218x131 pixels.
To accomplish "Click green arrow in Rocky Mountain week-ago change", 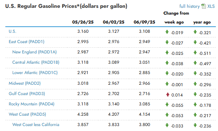I will (167, 105).
